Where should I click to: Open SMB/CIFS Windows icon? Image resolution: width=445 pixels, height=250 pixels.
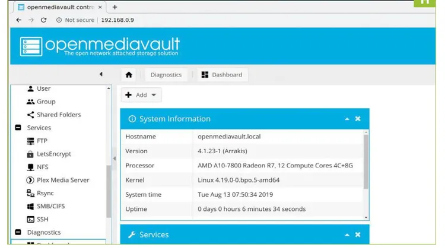coord(30,206)
